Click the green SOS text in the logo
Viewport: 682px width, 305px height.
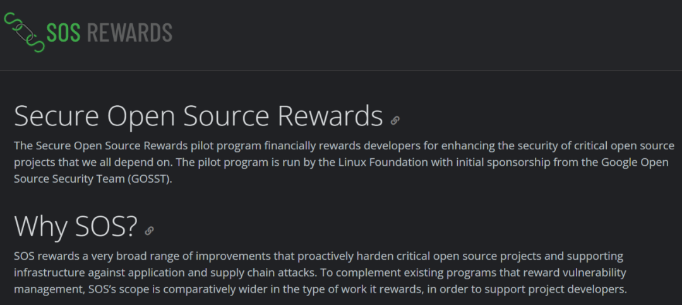pos(64,33)
